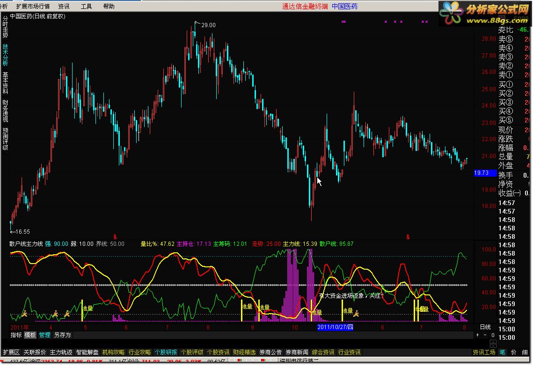This screenshot has width=533, height=365.
Task: Open the 帮助 menu
Action: (109, 6)
